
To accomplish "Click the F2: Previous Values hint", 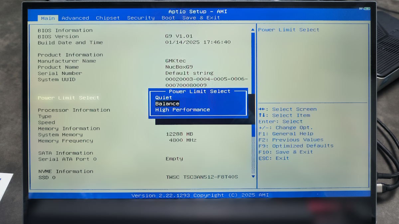I will [291, 140].
